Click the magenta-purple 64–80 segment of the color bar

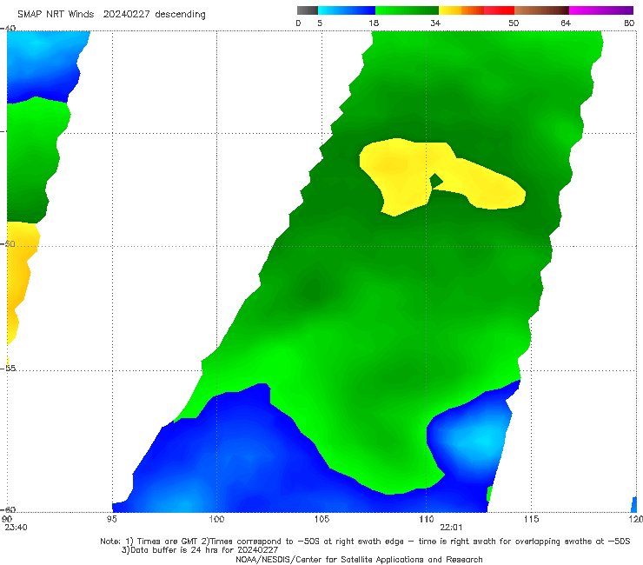[x=601, y=10]
